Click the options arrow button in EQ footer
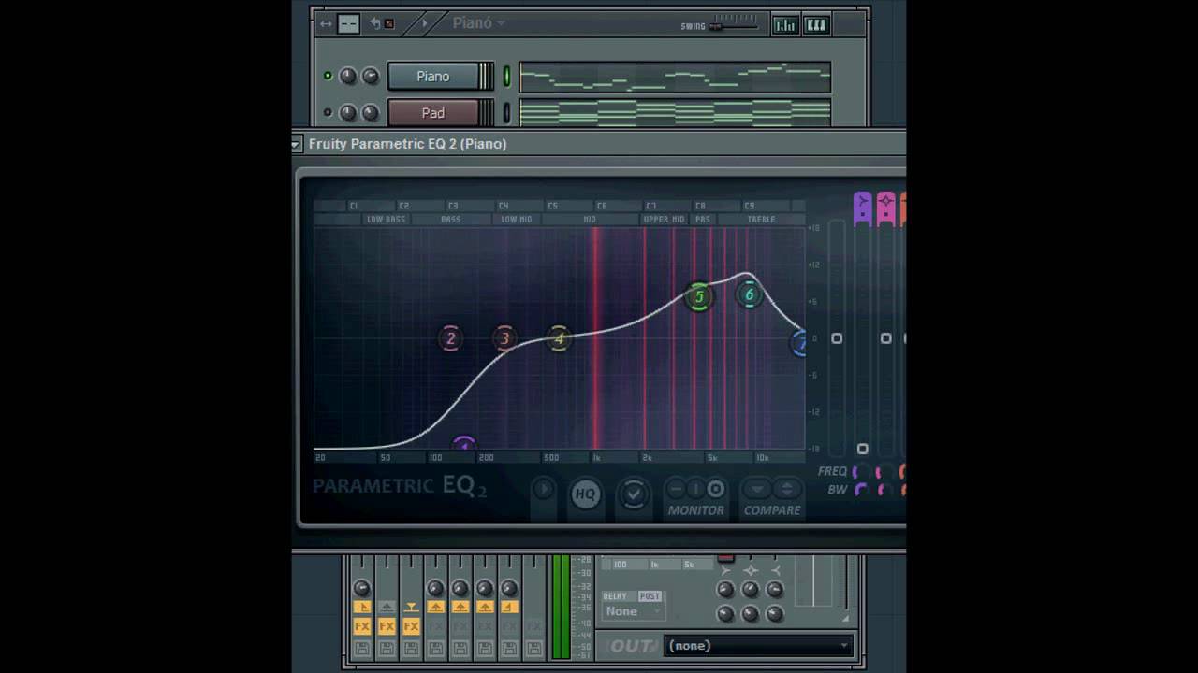Screen dimensions: 1198x673 pyautogui.click(x=544, y=490)
